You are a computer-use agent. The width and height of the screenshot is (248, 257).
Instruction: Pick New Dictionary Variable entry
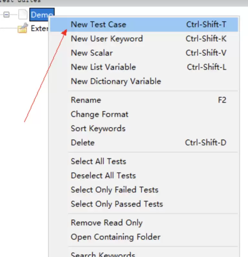[144, 81]
